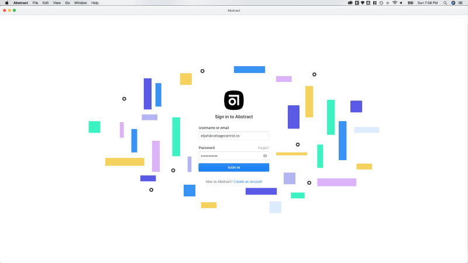Viewport: 468px width, 263px height.
Task: Open the Edit menu
Action: point(46,3)
